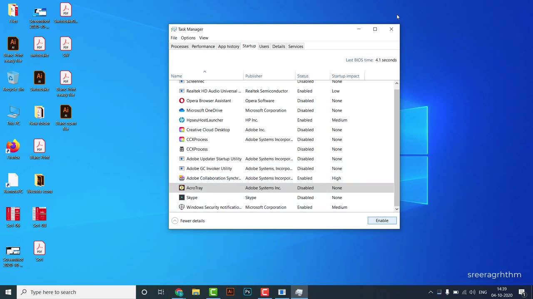Image resolution: width=533 pixels, height=299 pixels.
Task: Open Task View on the taskbar
Action: [161, 292]
